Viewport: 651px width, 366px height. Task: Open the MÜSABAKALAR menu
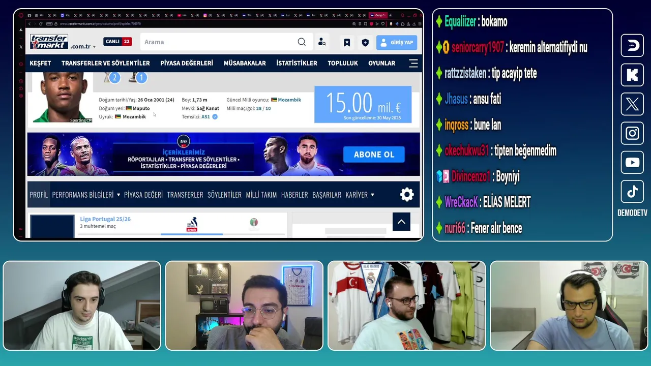click(245, 63)
